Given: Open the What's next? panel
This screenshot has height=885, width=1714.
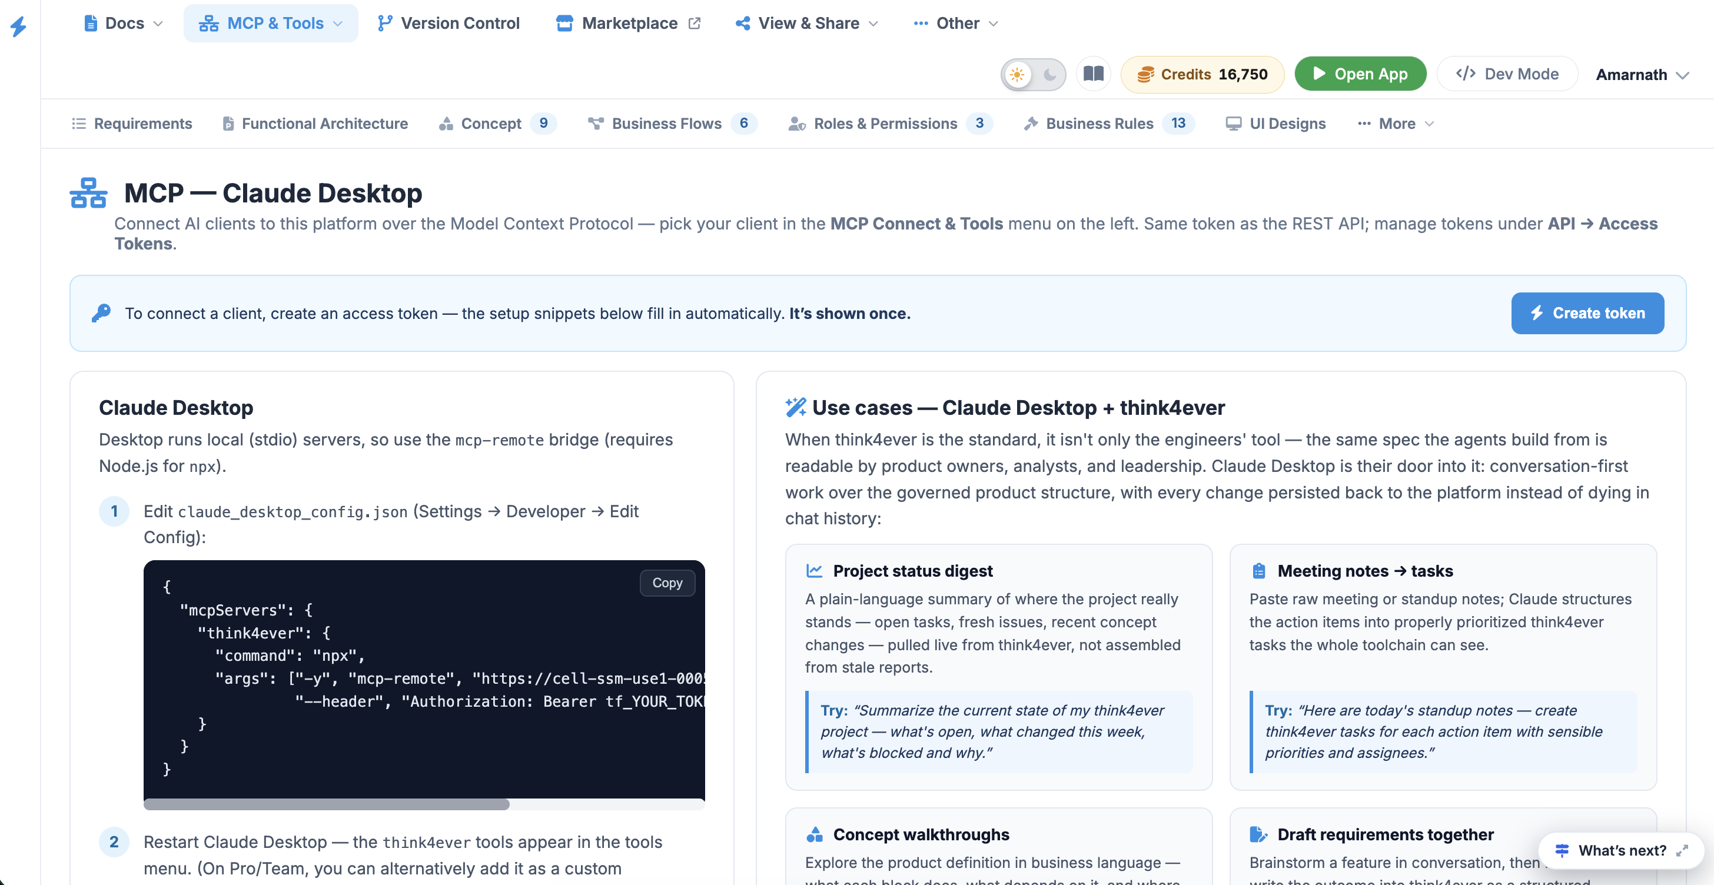Looking at the screenshot, I should click(1621, 850).
